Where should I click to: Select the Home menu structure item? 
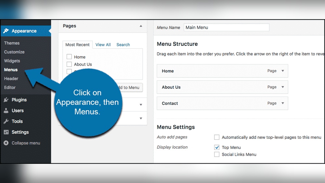tap(222, 71)
